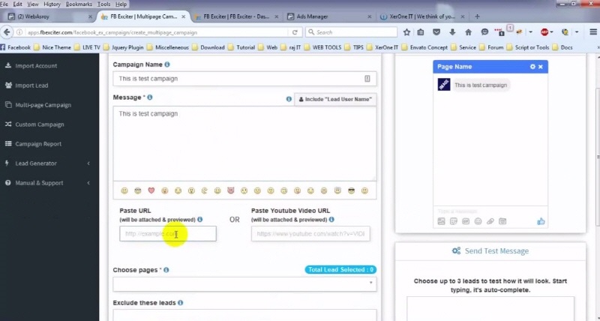Open Firefox hamburger menu
The image size is (600, 321).
pyautogui.click(x=593, y=32)
